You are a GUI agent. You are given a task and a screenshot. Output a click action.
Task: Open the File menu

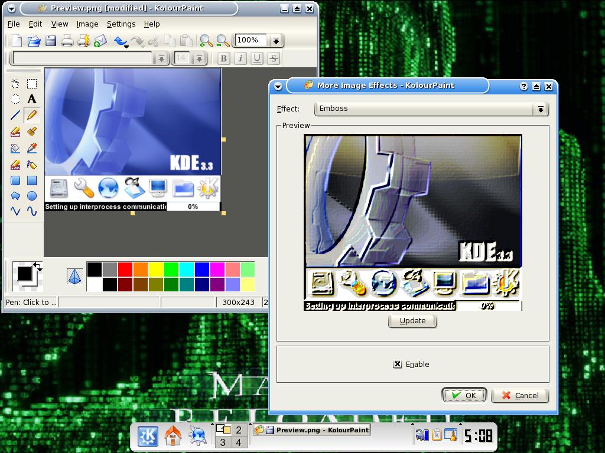coord(14,24)
